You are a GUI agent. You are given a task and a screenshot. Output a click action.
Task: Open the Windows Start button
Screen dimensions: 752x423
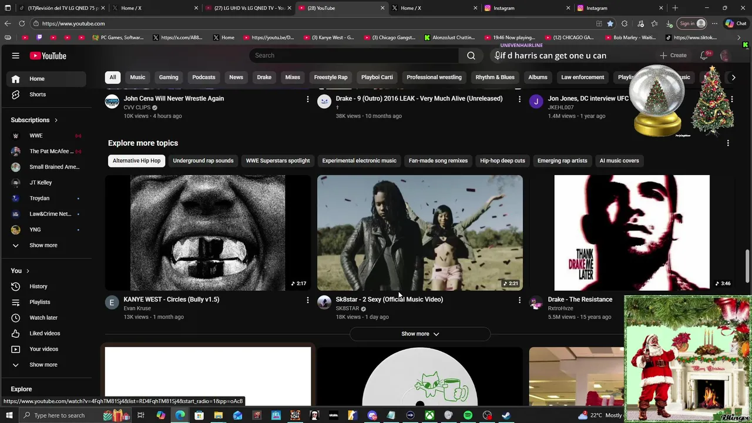[9, 415]
